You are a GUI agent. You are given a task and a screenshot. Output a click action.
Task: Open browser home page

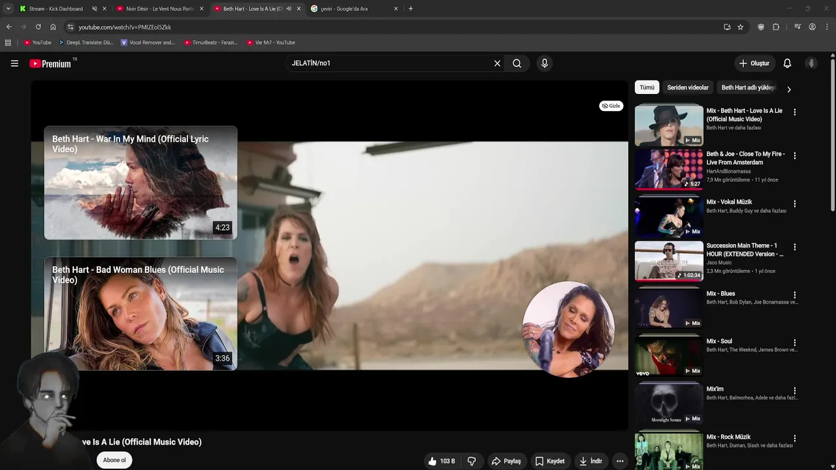[53, 27]
